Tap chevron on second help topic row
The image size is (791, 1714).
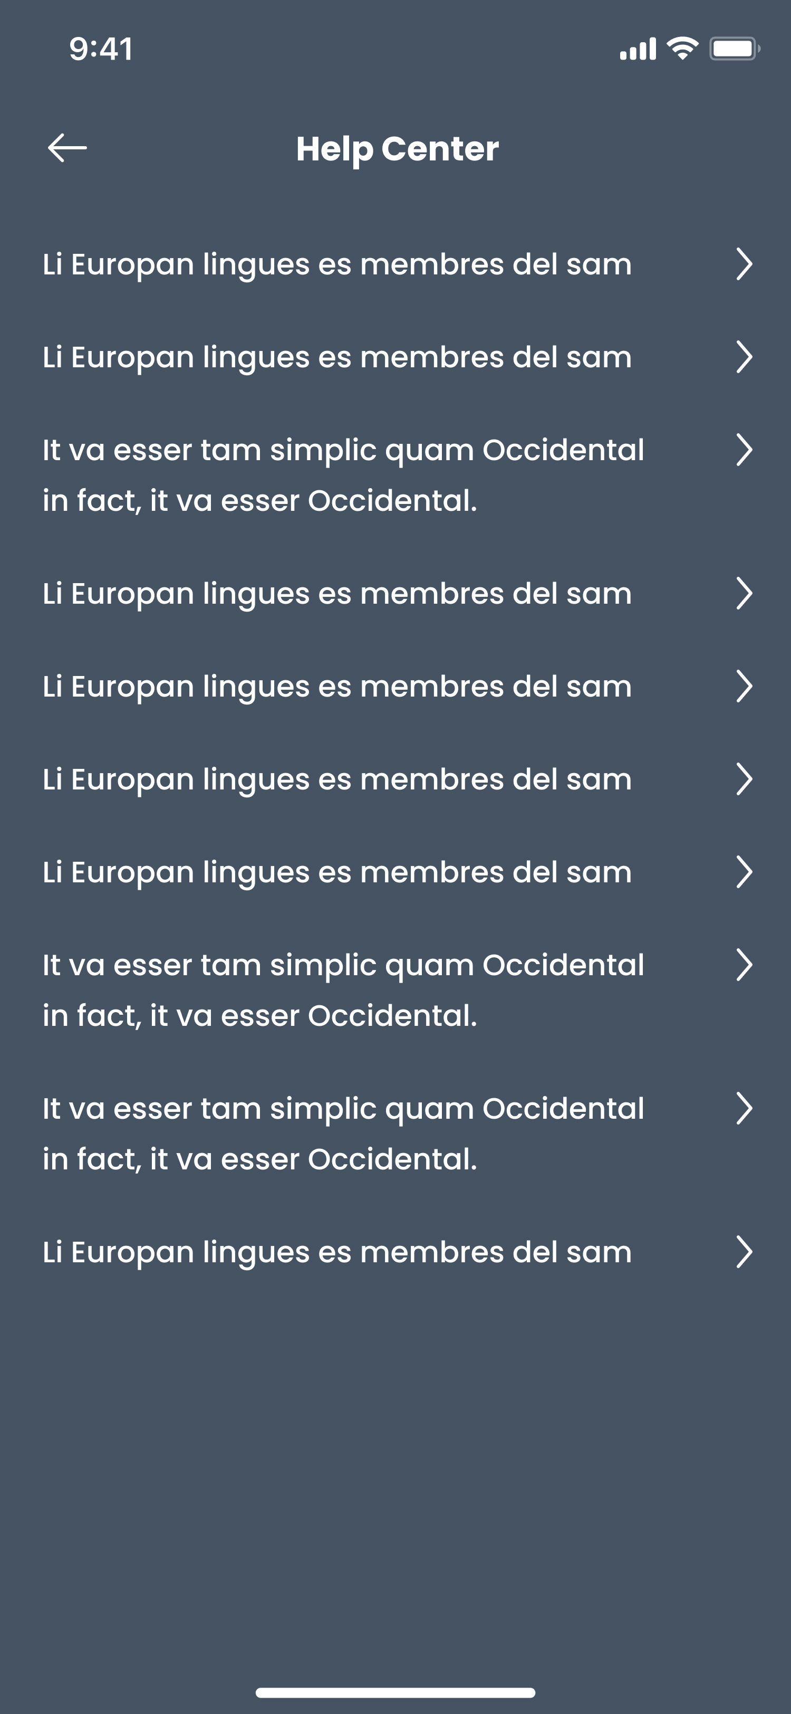pos(744,357)
